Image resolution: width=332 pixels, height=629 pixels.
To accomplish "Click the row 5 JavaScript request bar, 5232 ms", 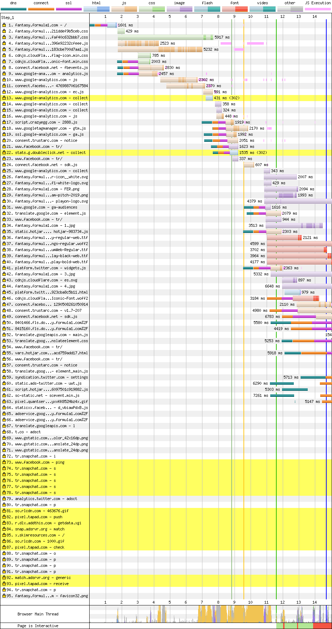I will point(160,49).
